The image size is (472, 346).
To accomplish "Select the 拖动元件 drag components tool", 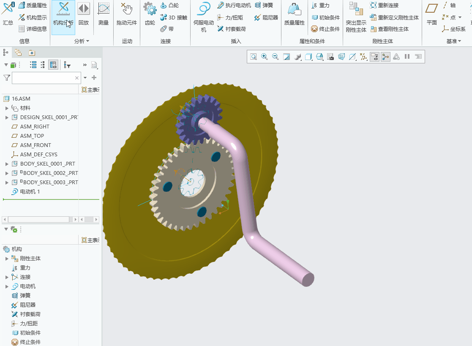I will pos(126,14).
